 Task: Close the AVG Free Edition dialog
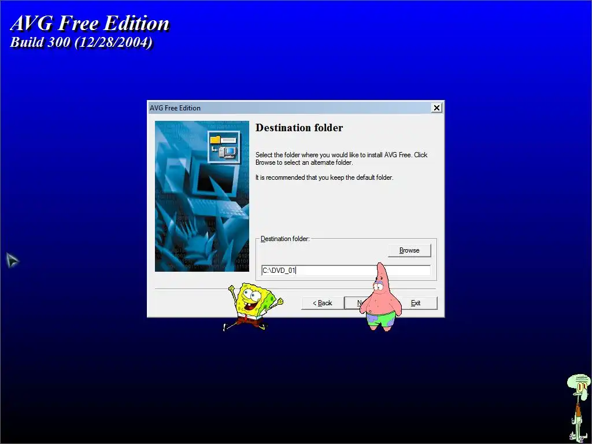pos(436,108)
